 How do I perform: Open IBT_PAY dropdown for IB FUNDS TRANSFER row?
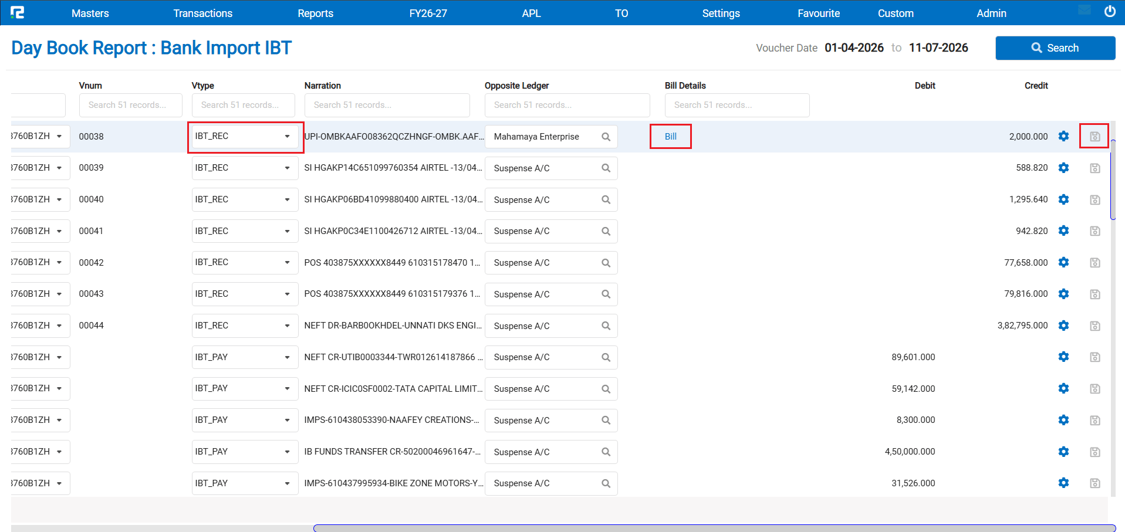tap(245, 452)
